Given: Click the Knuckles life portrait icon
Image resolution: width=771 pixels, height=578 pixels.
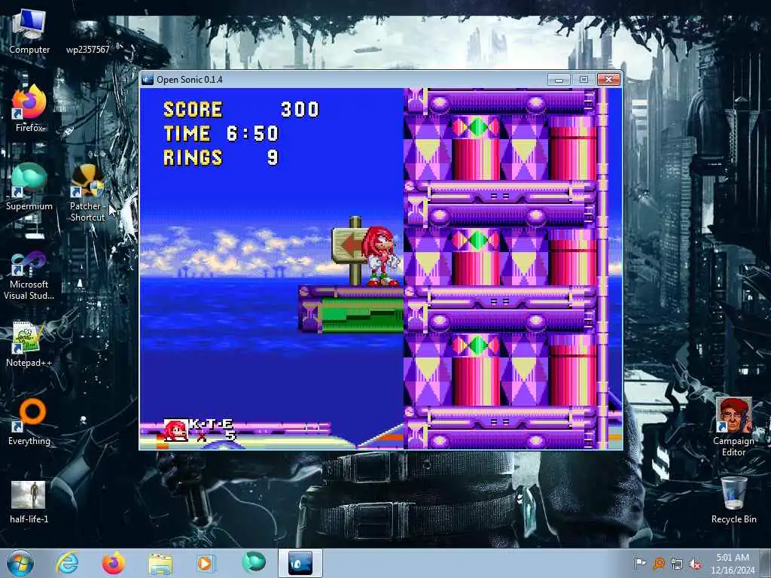Looking at the screenshot, I should point(176,430).
